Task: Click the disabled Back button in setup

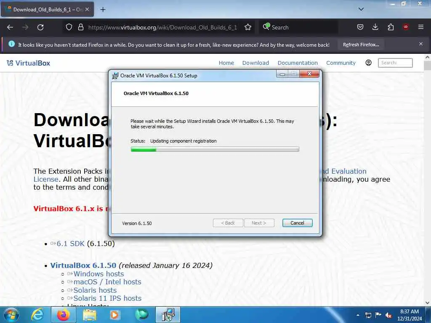Action: (228, 223)
